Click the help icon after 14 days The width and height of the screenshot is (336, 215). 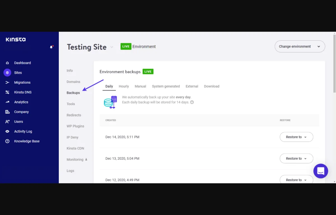pos(192,102)
